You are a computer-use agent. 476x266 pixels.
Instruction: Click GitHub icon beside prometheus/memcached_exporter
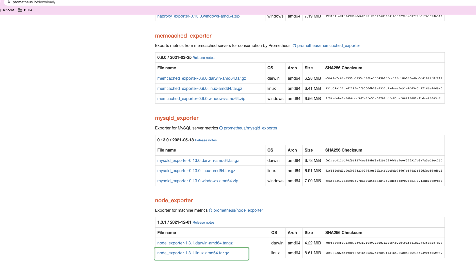[294, 46]
